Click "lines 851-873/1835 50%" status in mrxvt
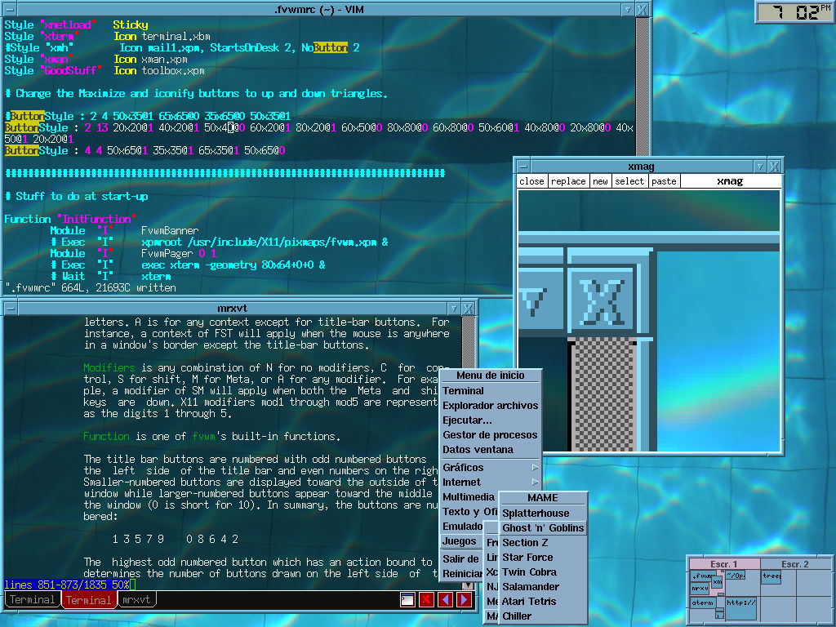 (67, 585)
